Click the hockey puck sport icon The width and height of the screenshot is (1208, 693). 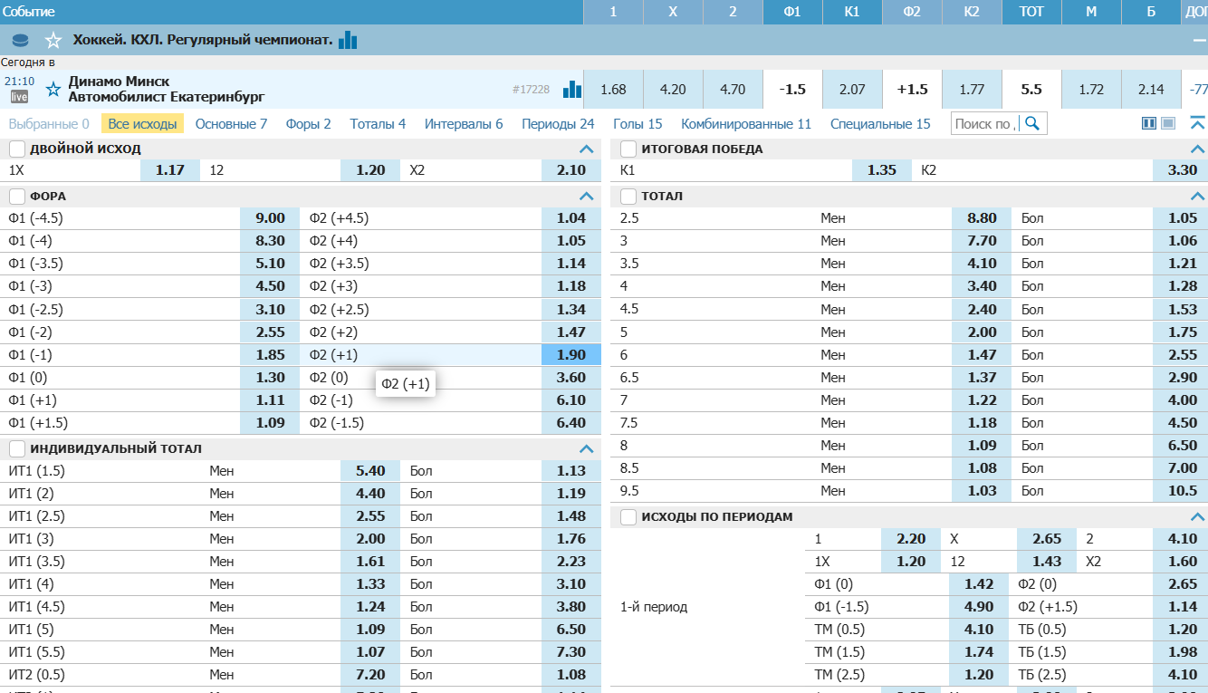click(20, 40)
